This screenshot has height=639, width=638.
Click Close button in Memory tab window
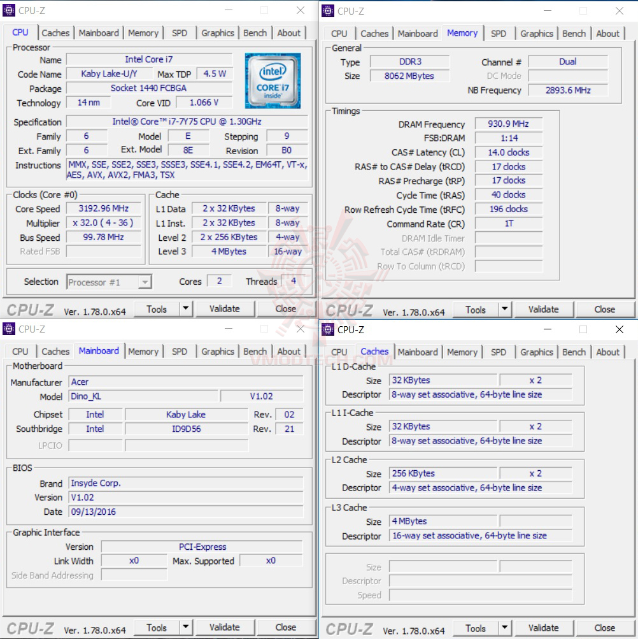(x=605, y=310)
